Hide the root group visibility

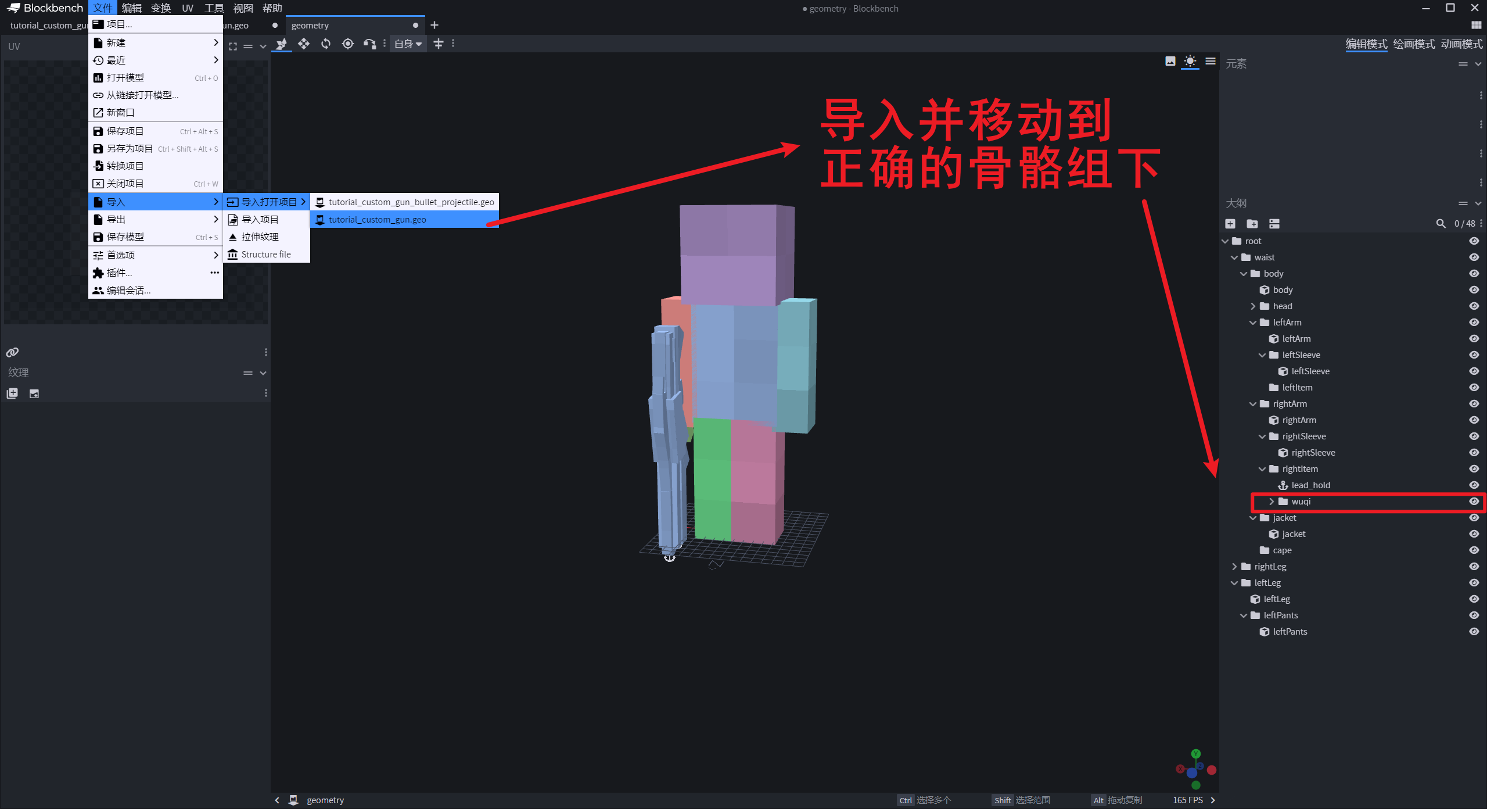click(1474, 241)
